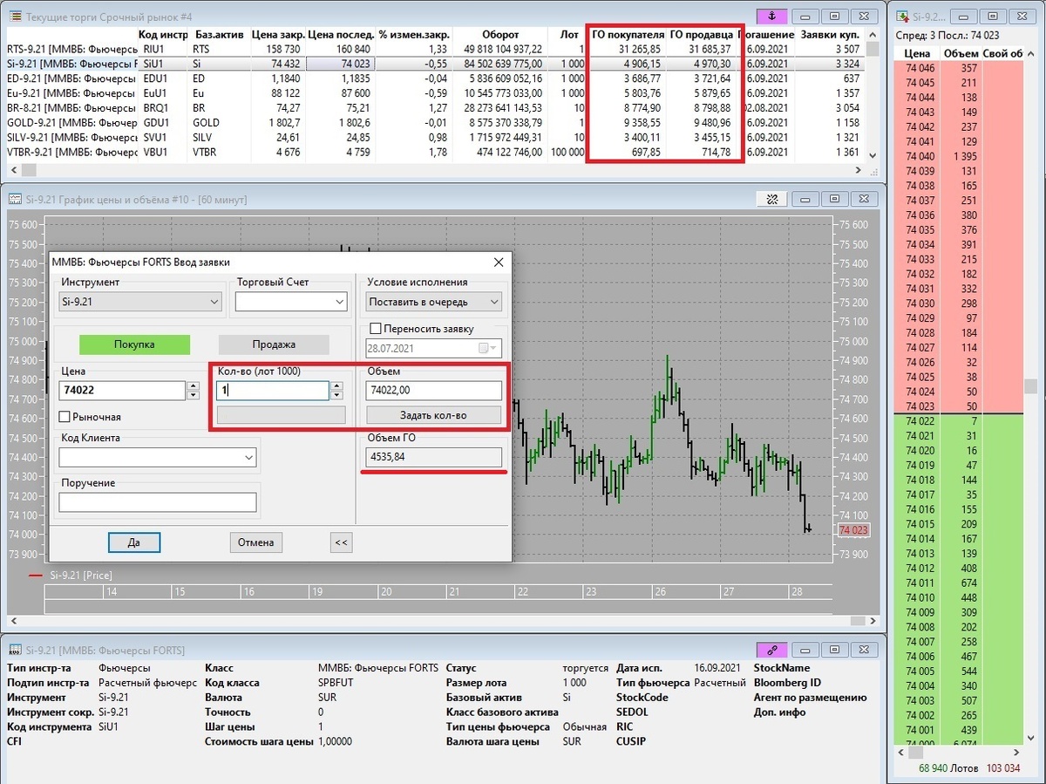Viewport: 1046px width, 784px height.
Task: Click the Код инстр column header
Action: (x=163, y=34)
